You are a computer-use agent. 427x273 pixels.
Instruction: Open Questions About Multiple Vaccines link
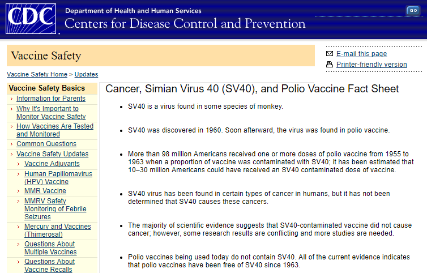tap(50, 248)
